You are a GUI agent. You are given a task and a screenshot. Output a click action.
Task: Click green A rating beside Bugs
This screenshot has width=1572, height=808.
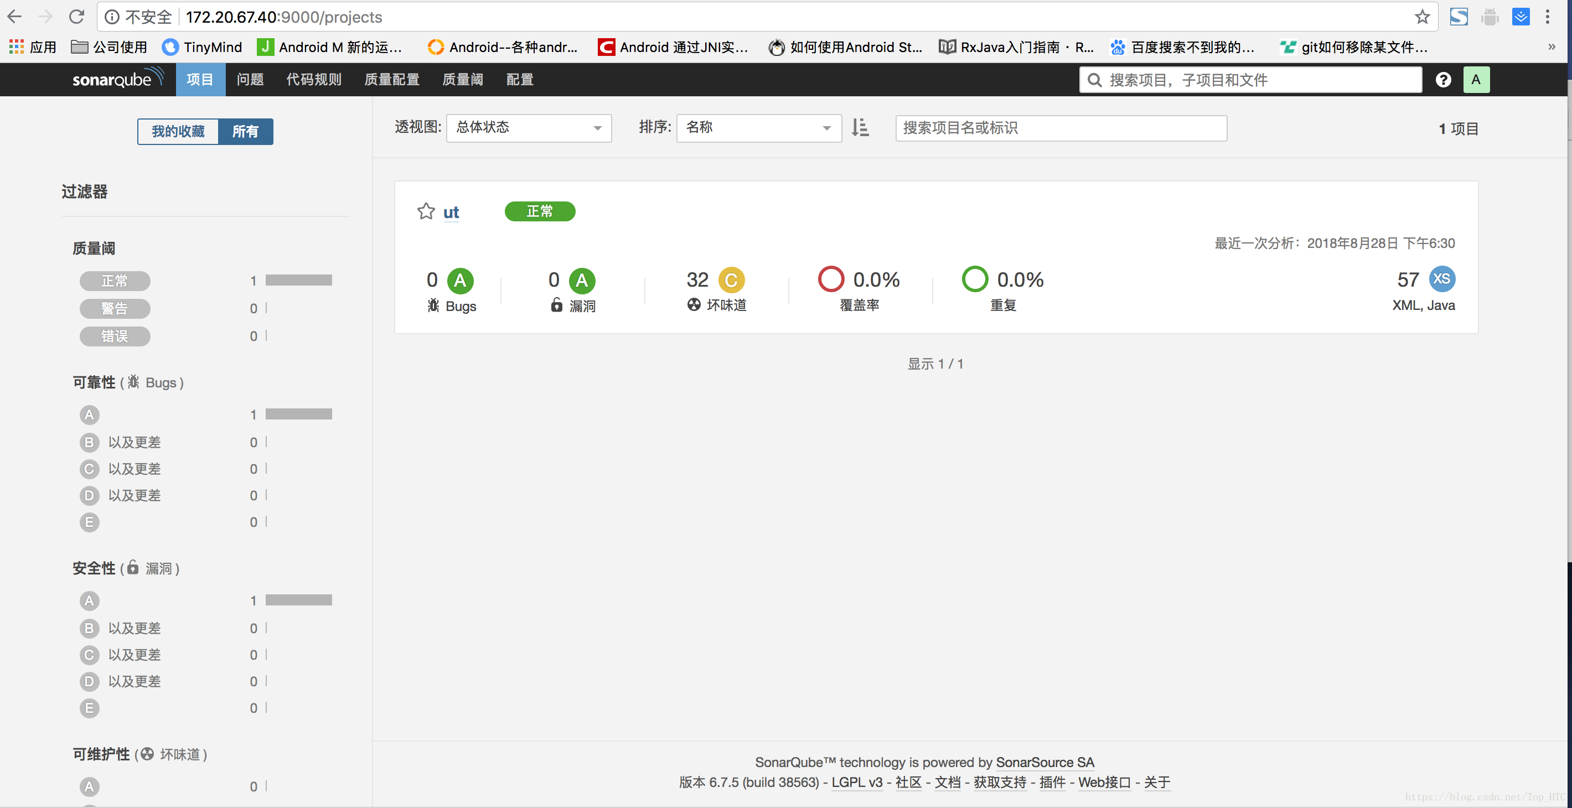pos(460,280)
